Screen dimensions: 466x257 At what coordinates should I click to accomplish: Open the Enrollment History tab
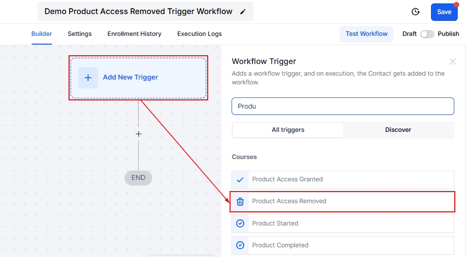point(134,34)
